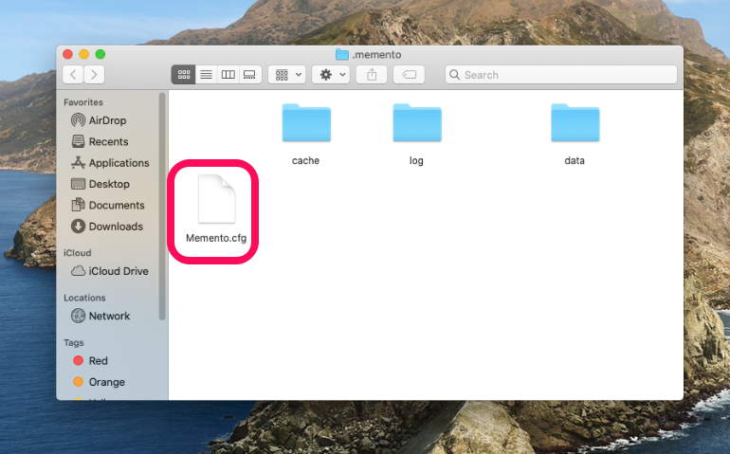Close the Finder window with red button
Viewport: 730px width, 454px height.
(67, 54)
